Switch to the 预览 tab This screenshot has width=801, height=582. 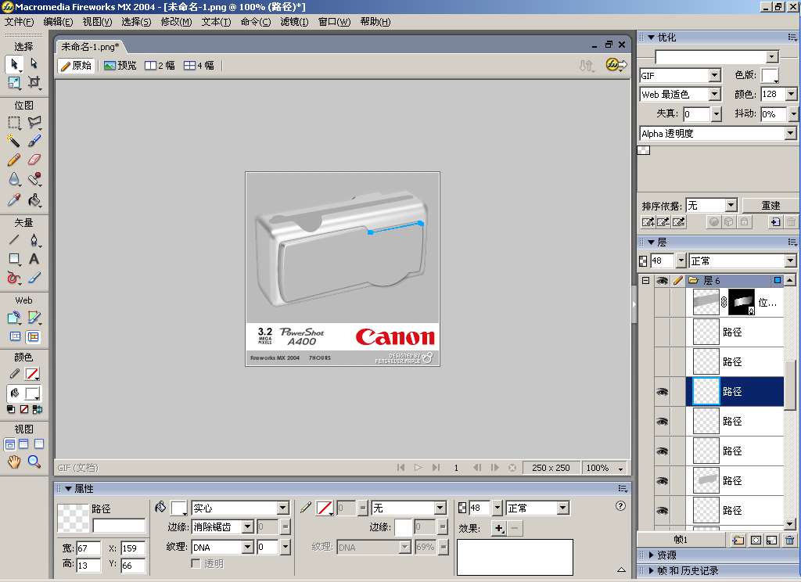coord(120,66)
